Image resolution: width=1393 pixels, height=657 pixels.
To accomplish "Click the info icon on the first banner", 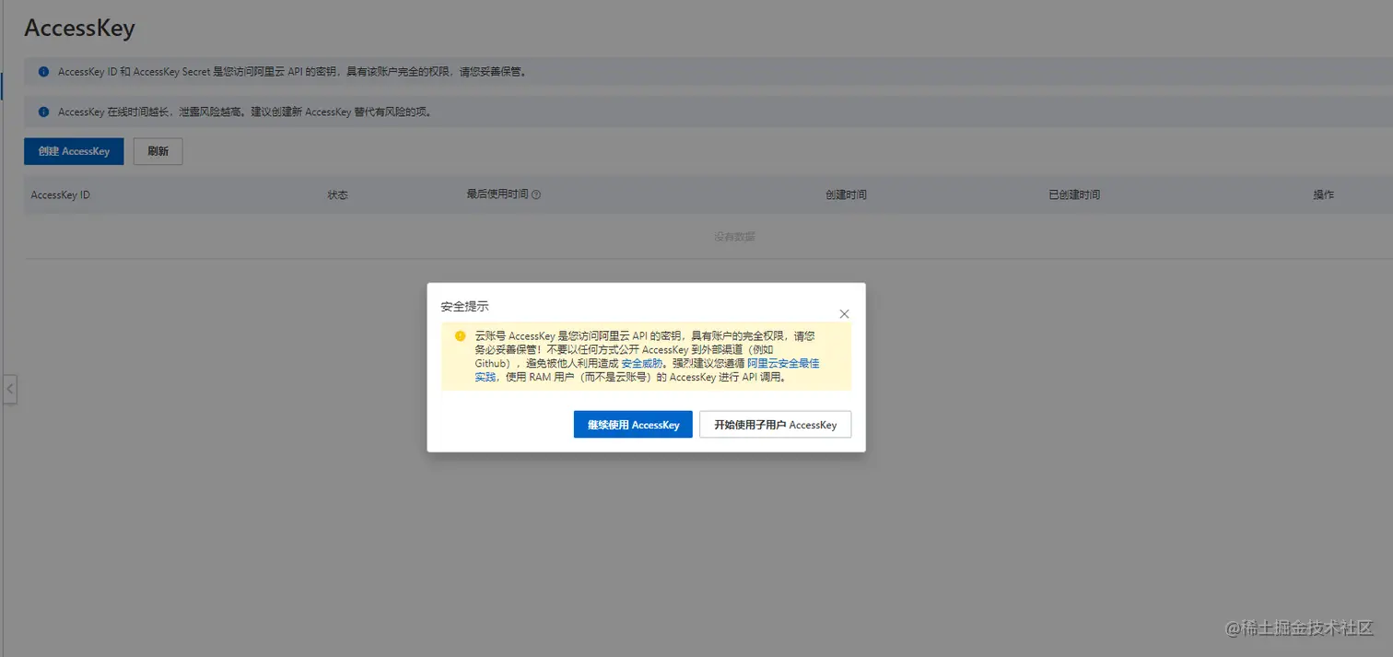I will [x=43, y=71].
